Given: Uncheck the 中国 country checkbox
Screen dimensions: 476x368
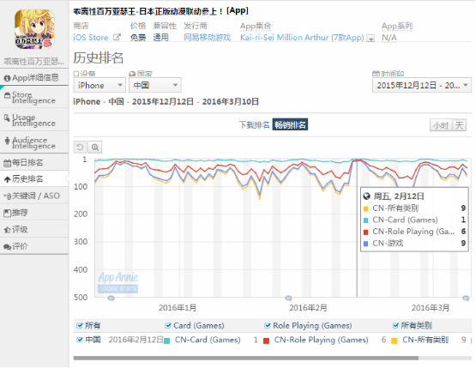Looking at the screenshot, I should click(x=80, y=340).
